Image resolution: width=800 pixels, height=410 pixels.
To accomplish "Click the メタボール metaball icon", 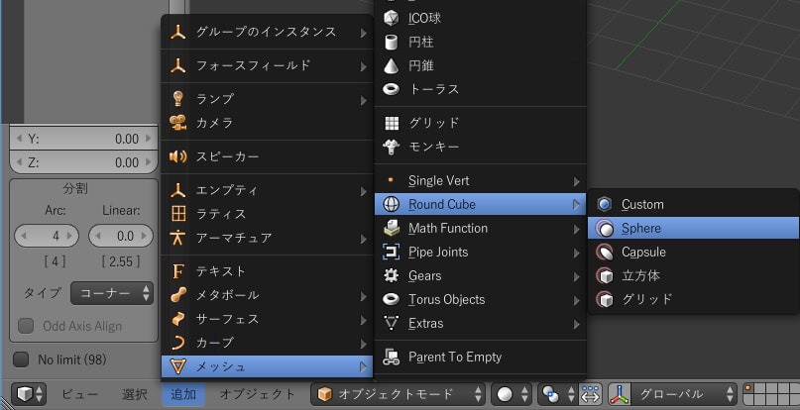I will pos(178,295).
